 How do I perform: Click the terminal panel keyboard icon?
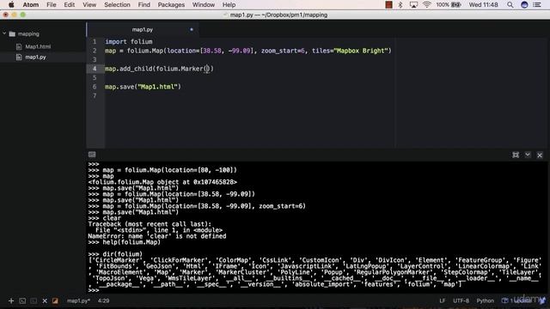[x=92, y=154]
